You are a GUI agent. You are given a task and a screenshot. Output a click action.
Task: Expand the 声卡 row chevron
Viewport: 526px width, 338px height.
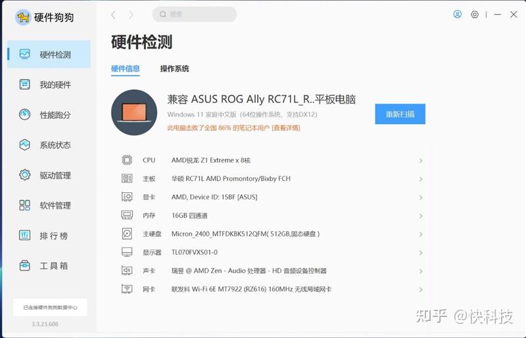pos(420,271)
